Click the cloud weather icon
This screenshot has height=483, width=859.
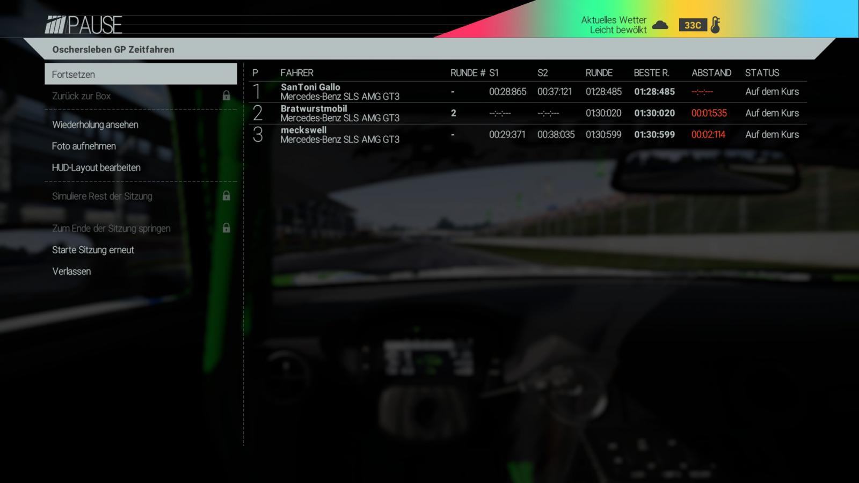coord(660,25)
